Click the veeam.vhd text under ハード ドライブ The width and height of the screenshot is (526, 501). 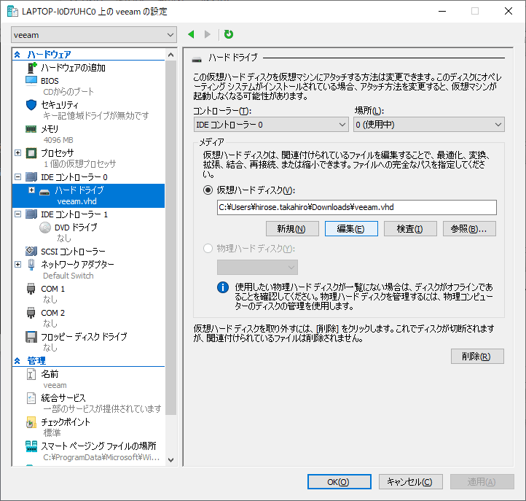76,201
